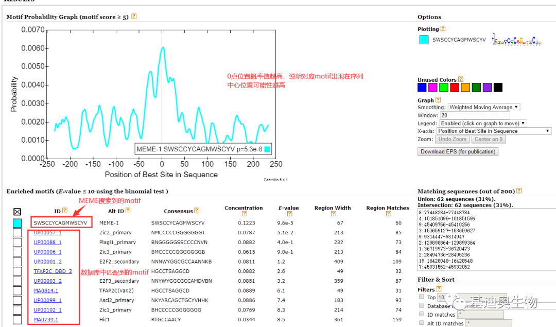Pick the orange unused color swatch
The height and width of the screenshot is (327, 556).
[465, 87]
